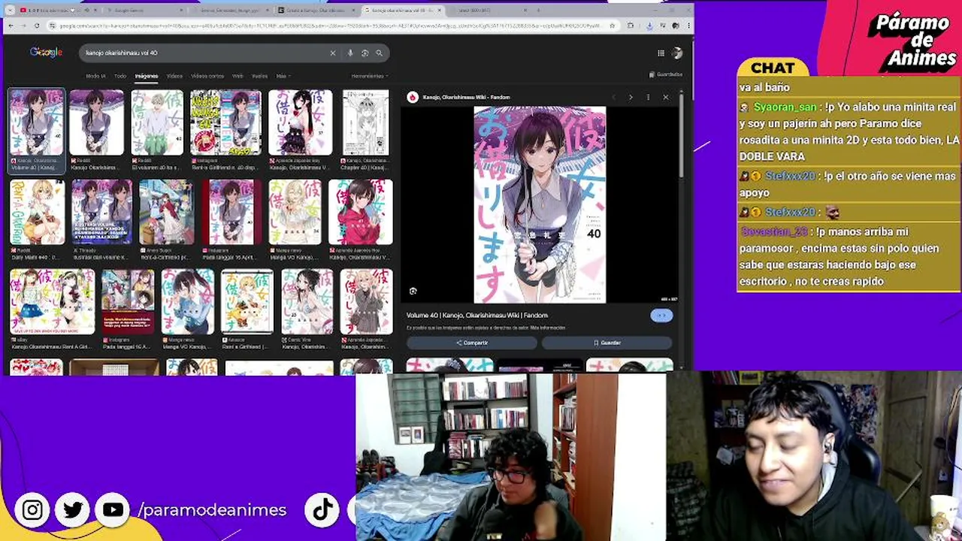Open the browser downloads icon
The width and height of the screenshot is (962, 541).
pos(650,26)
